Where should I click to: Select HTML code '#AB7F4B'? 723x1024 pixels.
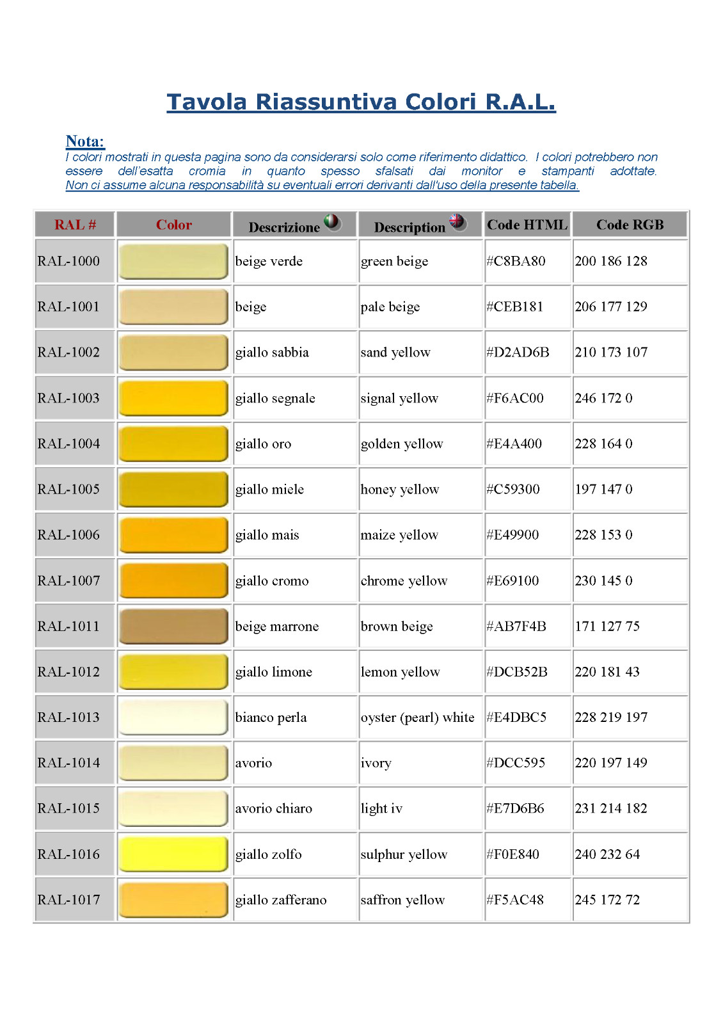pyautogui.click(x=516, y=626)
